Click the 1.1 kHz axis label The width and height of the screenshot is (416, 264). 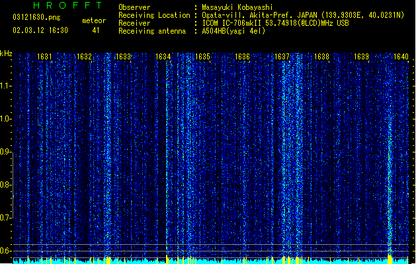[x=5, y=86]
